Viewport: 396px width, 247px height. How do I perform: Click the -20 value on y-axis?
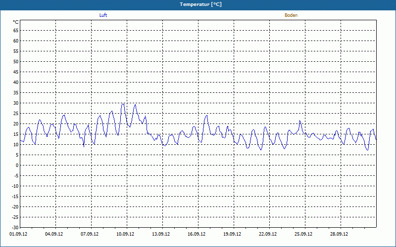point(15,206)
